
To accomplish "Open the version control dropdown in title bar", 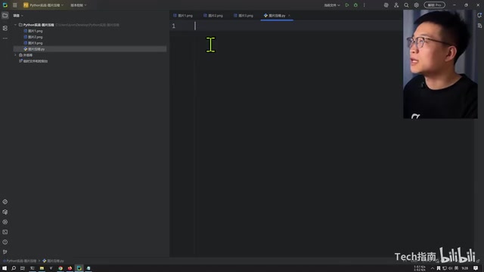I will 79,5.
